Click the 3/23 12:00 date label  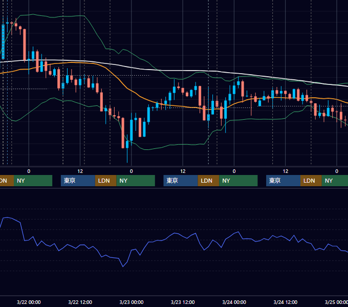(183, 302)
